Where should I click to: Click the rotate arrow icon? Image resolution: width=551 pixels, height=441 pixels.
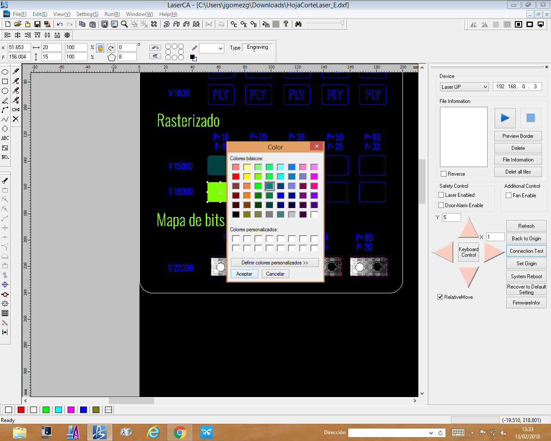pos(111,48)
